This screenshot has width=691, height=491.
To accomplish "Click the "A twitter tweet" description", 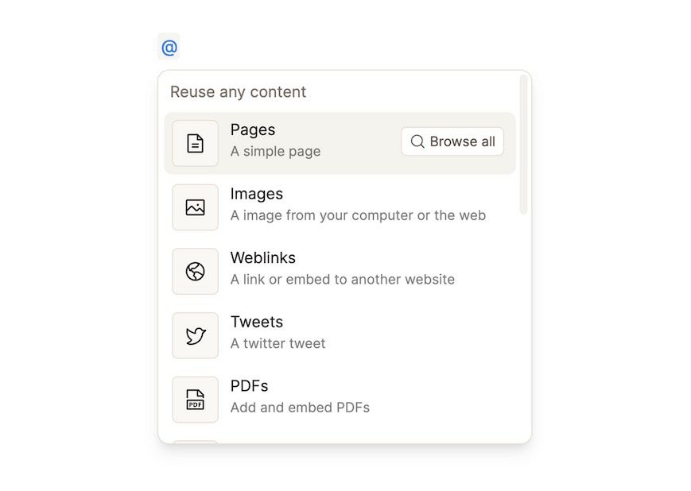I will [x=278, y=343].
